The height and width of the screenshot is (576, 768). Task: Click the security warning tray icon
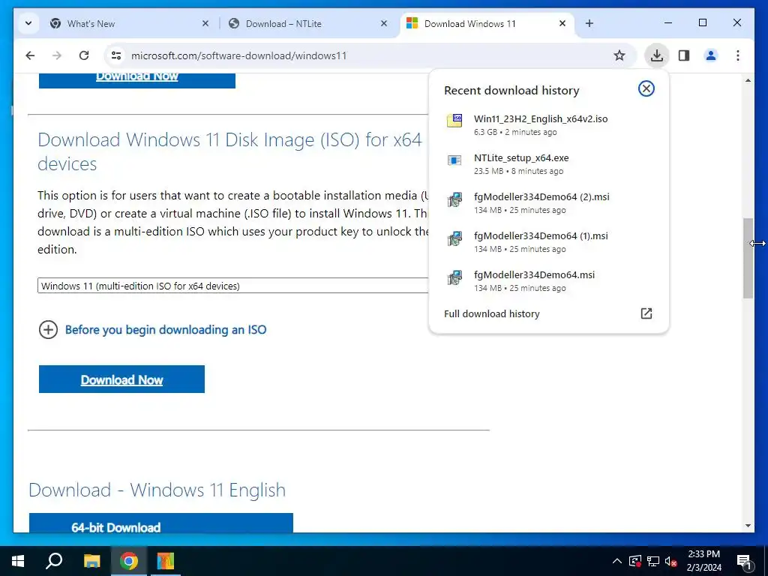(x=634, y=561)
